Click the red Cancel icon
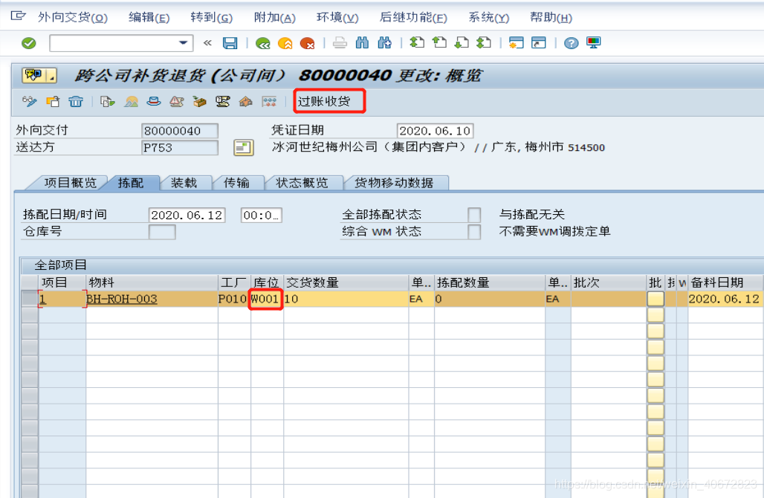This screenshot has height=498, width=764. pos(308,43)
